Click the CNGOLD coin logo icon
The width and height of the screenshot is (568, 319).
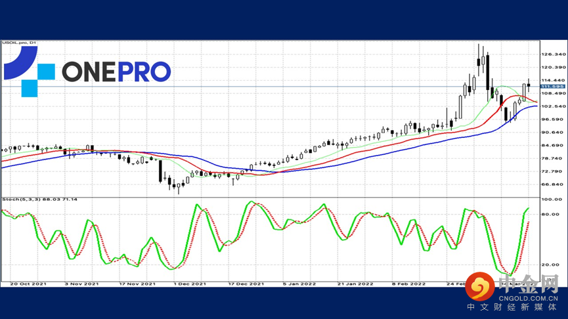click(x=483, y=287)
